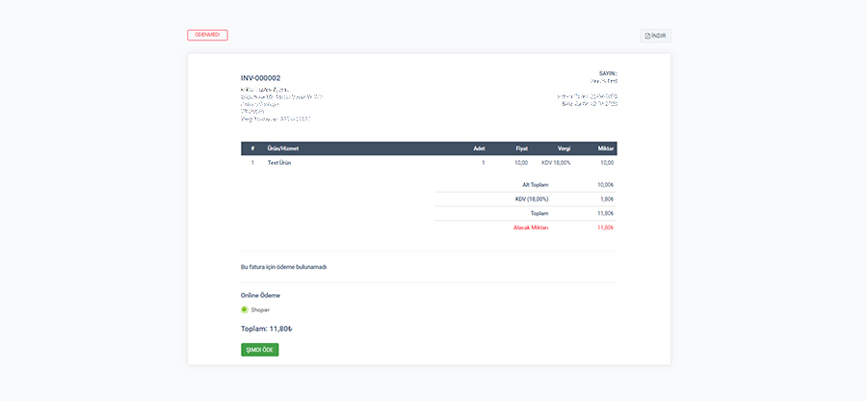867x401 pixels.
Task: Click the 1,80₺ tax amount
Action: coord(607,200)
